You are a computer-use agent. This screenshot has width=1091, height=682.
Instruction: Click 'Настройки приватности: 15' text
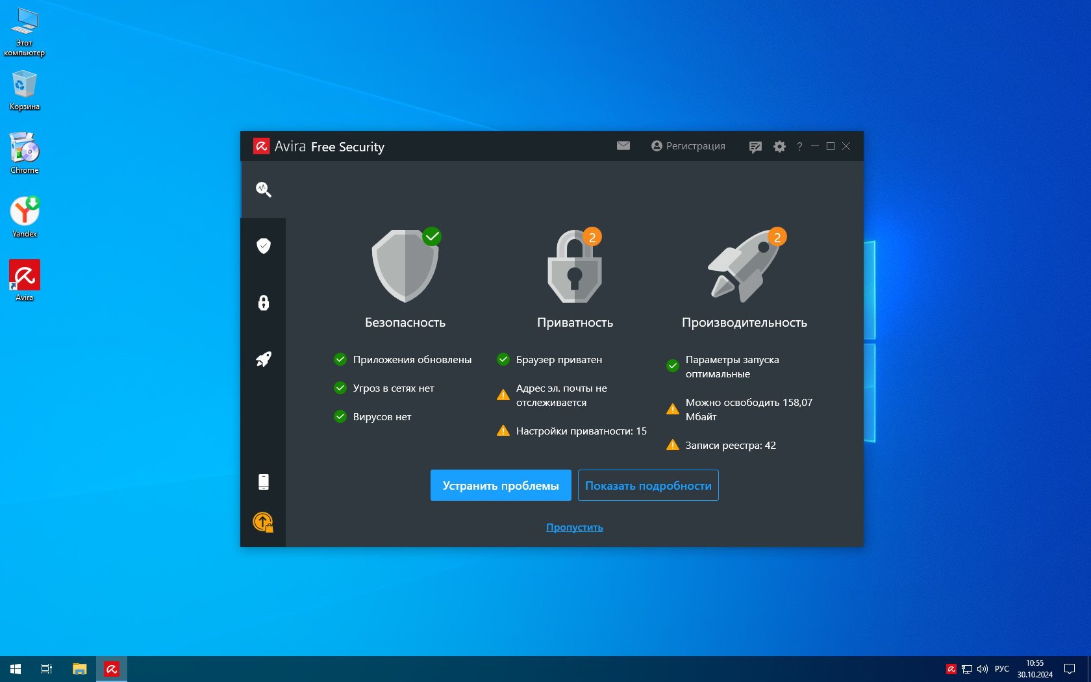click(x=581, y=431)
